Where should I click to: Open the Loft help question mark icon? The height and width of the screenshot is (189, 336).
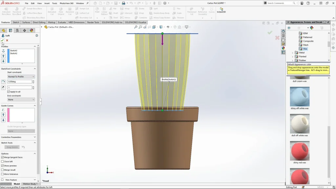tap(37, 35)
